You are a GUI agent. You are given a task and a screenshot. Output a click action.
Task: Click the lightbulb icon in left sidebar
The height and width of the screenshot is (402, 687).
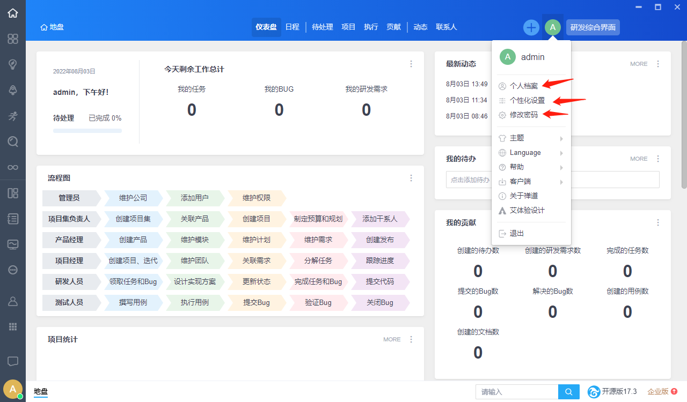point(13,64)
